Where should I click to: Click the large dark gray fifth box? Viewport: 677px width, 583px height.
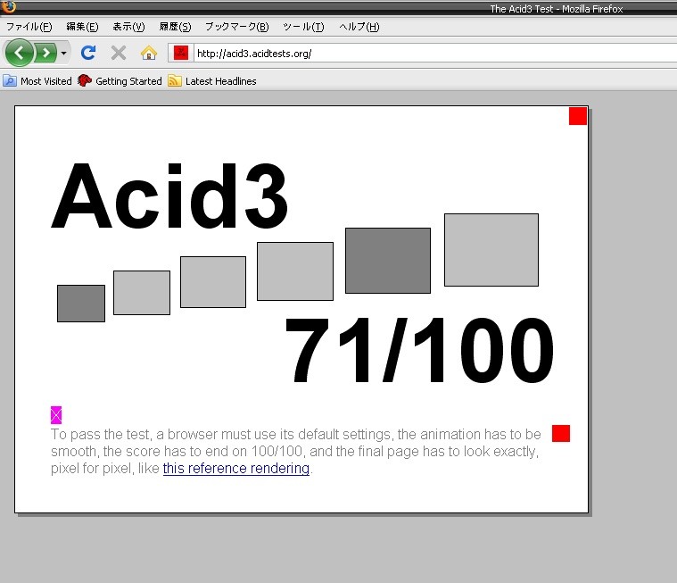[388, 261]
